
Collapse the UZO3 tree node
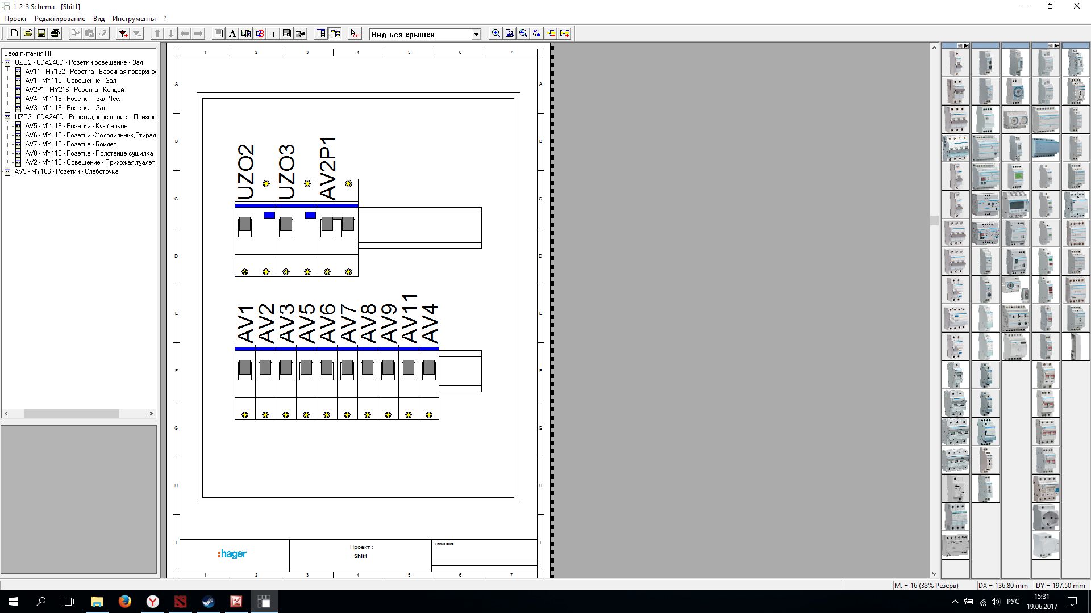(7, 117)
